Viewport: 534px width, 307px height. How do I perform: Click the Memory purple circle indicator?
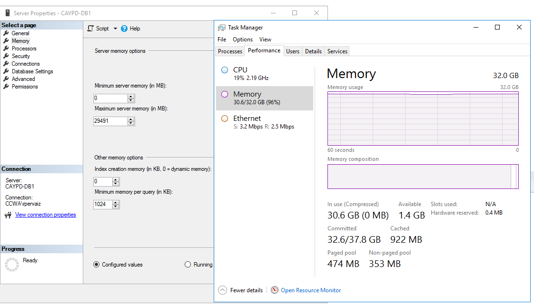(225, 94)
